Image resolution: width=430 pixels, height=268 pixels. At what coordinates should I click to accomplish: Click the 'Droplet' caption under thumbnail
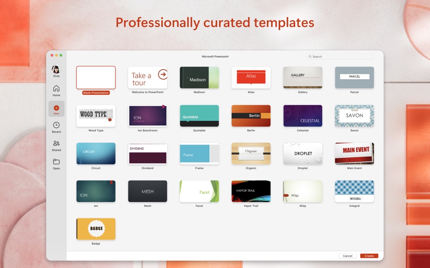pyautogui.click(x=303, y=168)
